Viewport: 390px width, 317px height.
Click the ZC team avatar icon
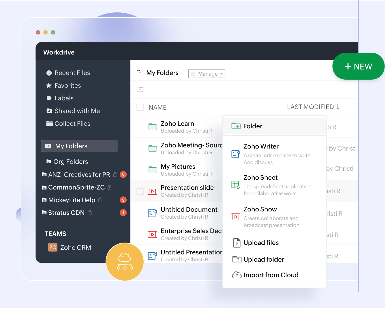pos(53,247)
